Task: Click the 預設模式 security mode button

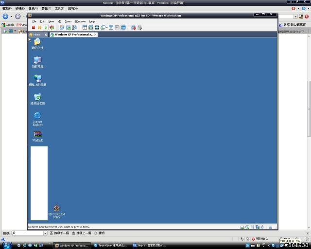Action: (x=260, y=239)
